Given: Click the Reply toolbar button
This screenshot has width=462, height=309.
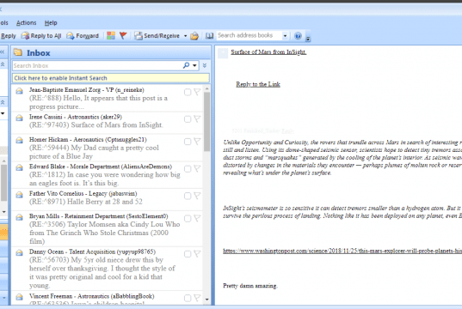Looking at the screenshot, I should coord(8,36).
